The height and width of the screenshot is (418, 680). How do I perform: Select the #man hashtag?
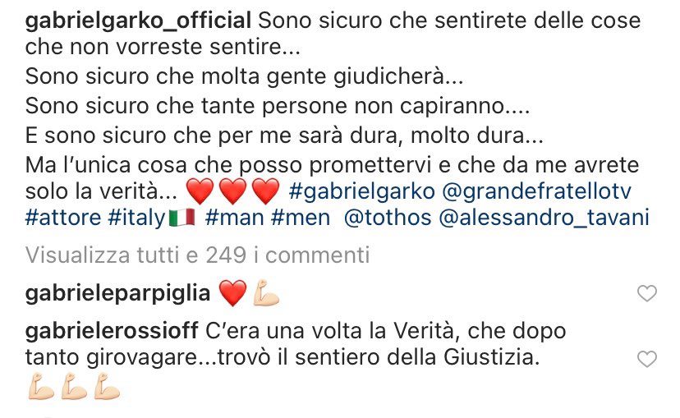(235, 218)
